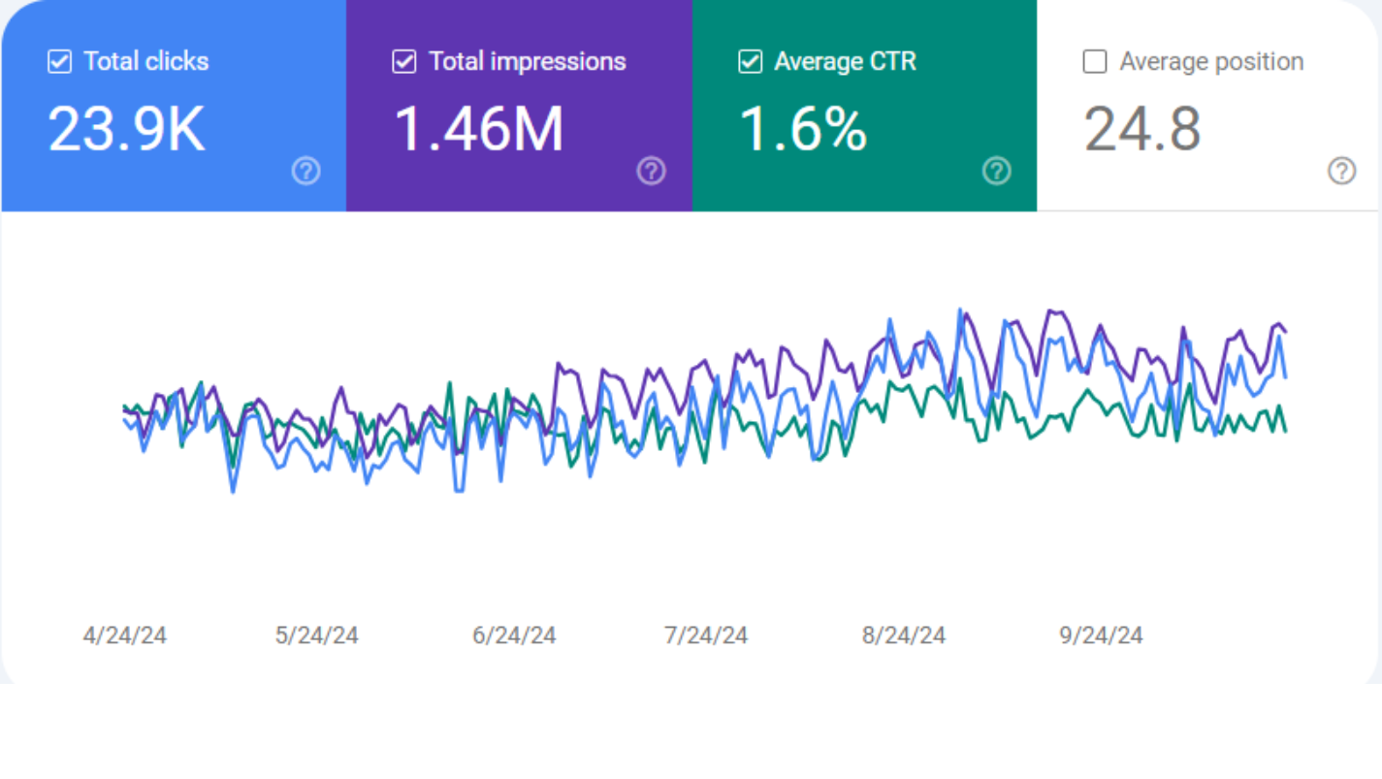Uncheck the Total clicks checkbox

pos(59,62)
